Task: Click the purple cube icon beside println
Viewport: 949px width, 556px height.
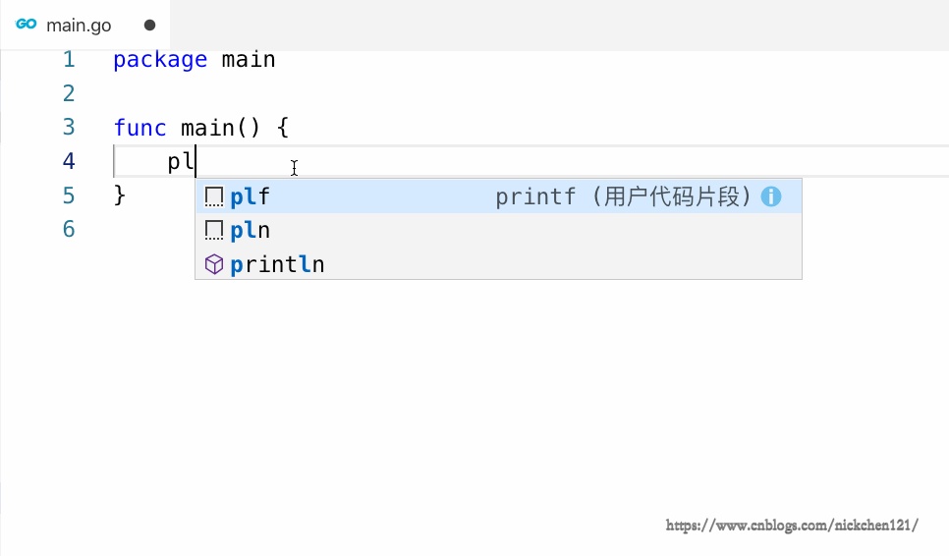Action: [x=214, y=264]
